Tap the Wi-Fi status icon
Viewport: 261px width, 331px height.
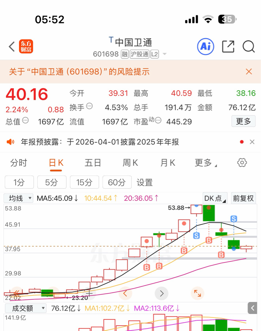pyautogui.click(x=208, y=19)
